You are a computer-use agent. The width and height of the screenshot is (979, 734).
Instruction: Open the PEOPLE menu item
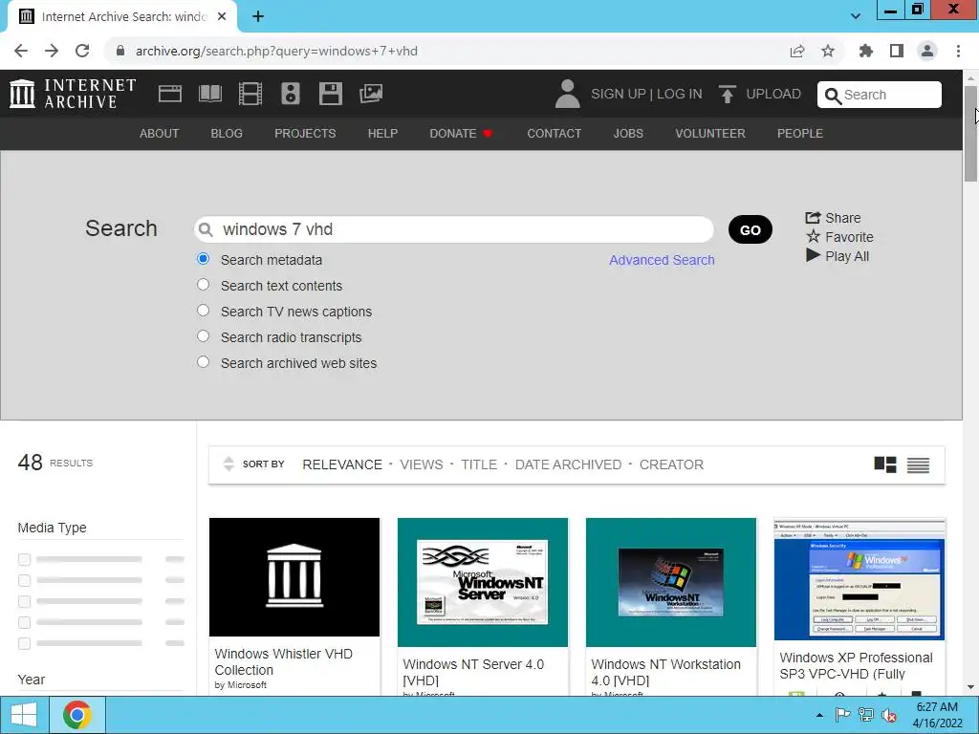click(x=800, y=133)
